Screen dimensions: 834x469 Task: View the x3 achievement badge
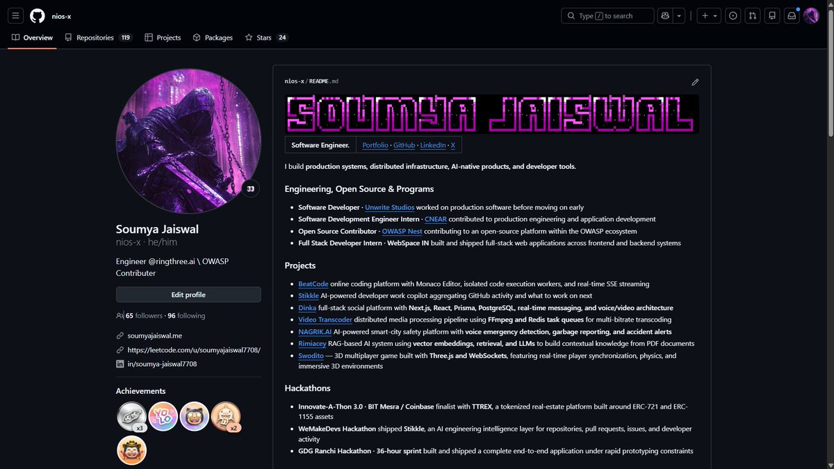click(x=131, y=416)
